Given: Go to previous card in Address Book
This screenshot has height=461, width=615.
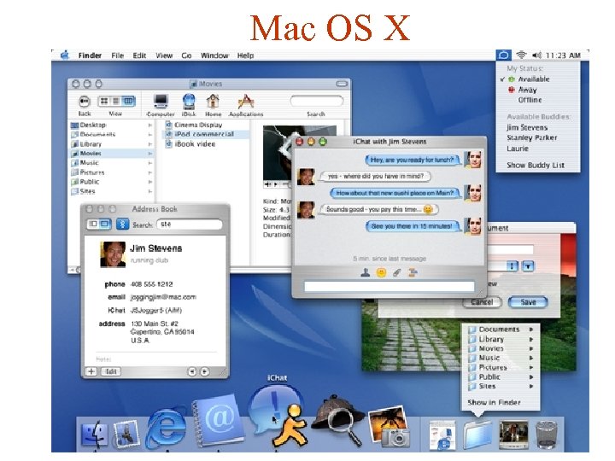Looking at the screenshot, I should click(192, 371).
